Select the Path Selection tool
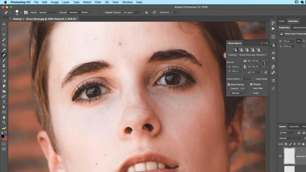306x172 pixels. click(x=4, y=107)
